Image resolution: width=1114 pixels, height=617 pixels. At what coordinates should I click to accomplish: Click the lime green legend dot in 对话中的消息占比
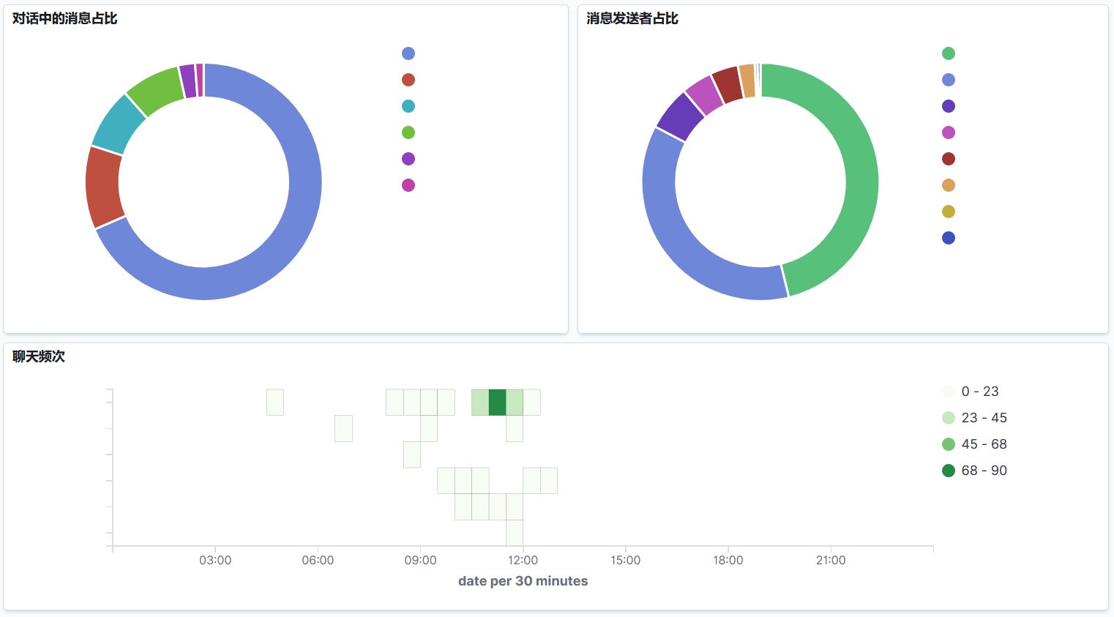(x=408, y=132)
